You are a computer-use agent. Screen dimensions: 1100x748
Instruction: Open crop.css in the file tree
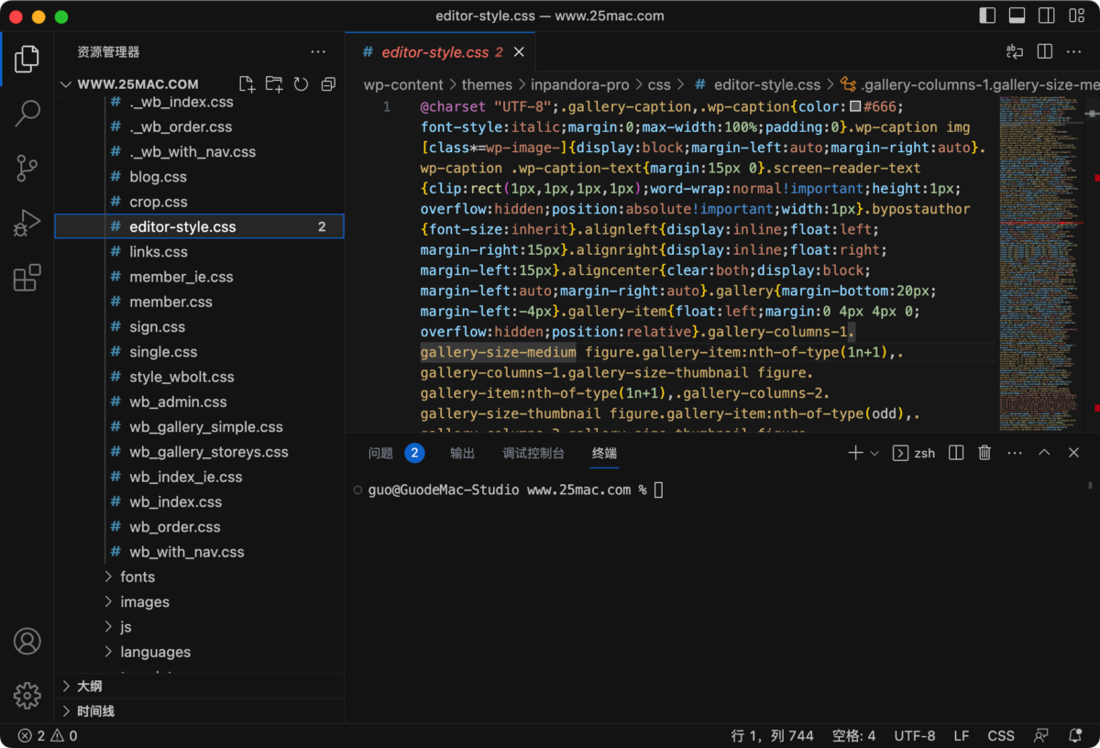pyautogui.click(x=159, y=202)
